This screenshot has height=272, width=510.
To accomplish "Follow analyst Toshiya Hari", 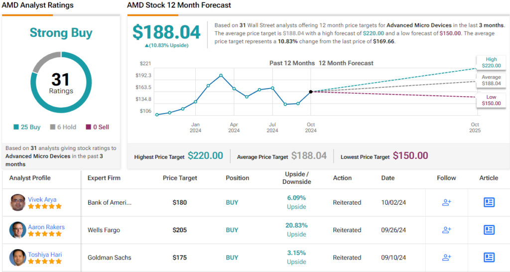I will pyautogui.click(x=446, y=258).
